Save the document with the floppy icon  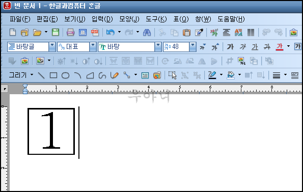56,32
